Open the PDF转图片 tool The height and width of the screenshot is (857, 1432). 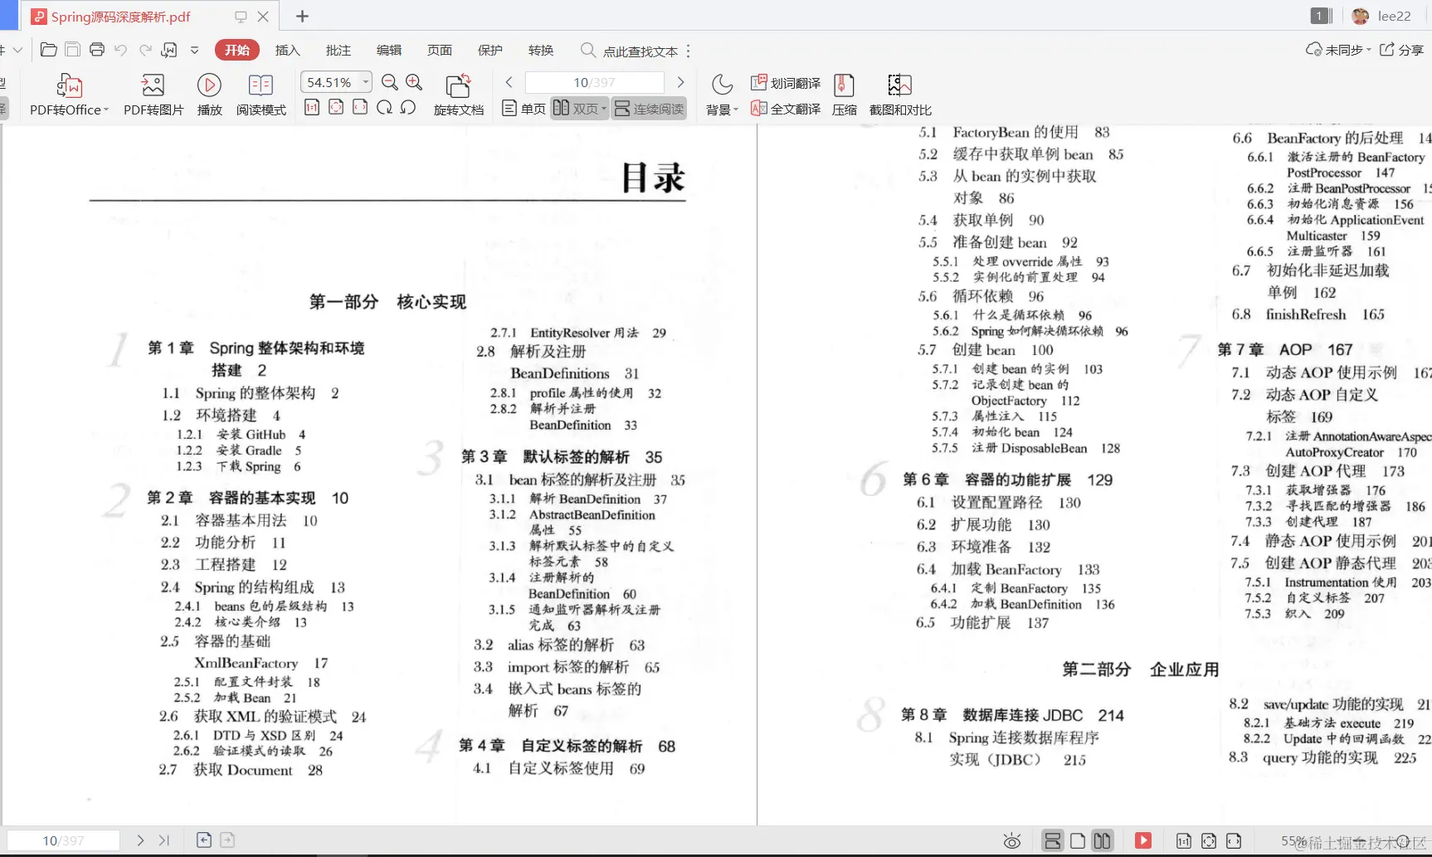152,93
